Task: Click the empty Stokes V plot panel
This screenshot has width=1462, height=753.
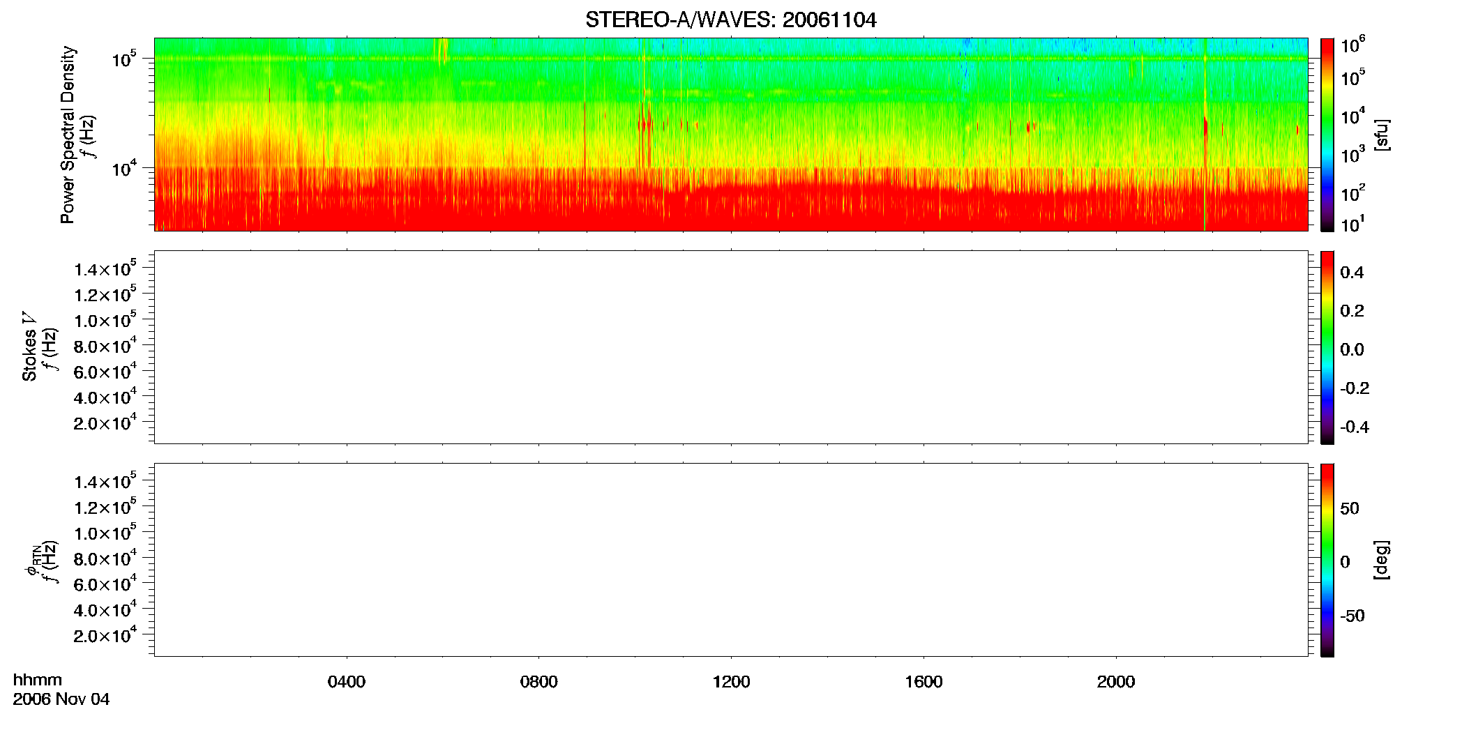Action: pyautogui.click(x=730, y=347)
